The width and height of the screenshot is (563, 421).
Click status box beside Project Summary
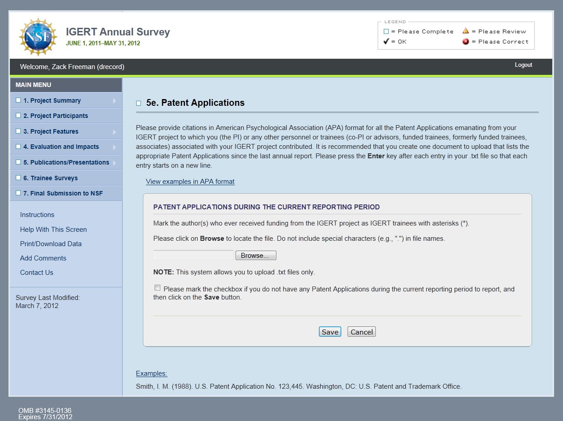click(18, 100)
